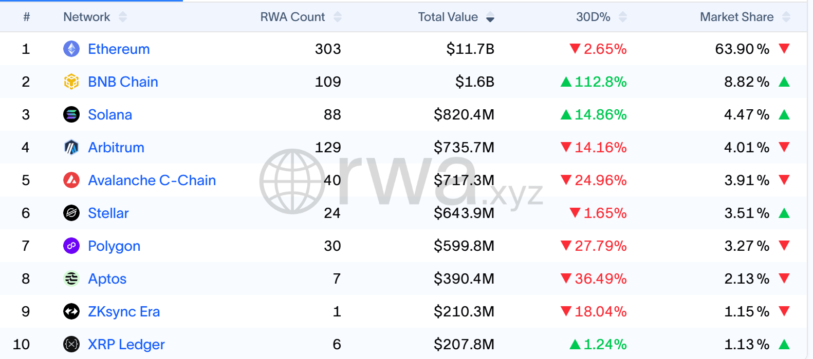
Task: Click BNB Chain's RWA count 109
Action: click(x=328, y=82)
